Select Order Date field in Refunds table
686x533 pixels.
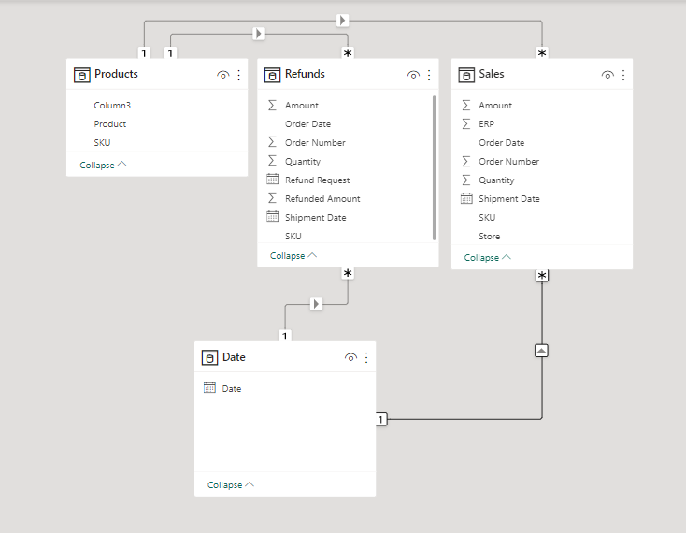(308, 123)
